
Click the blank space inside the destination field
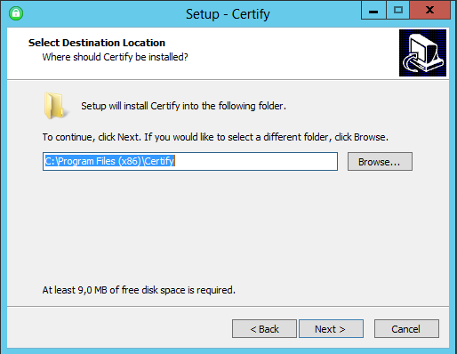click(x=255, y=162)
